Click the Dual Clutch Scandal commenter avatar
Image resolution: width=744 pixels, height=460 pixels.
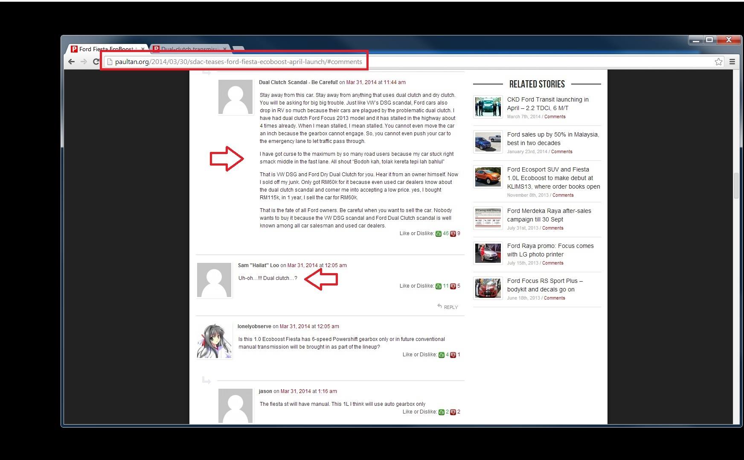[x=235, y=97]
